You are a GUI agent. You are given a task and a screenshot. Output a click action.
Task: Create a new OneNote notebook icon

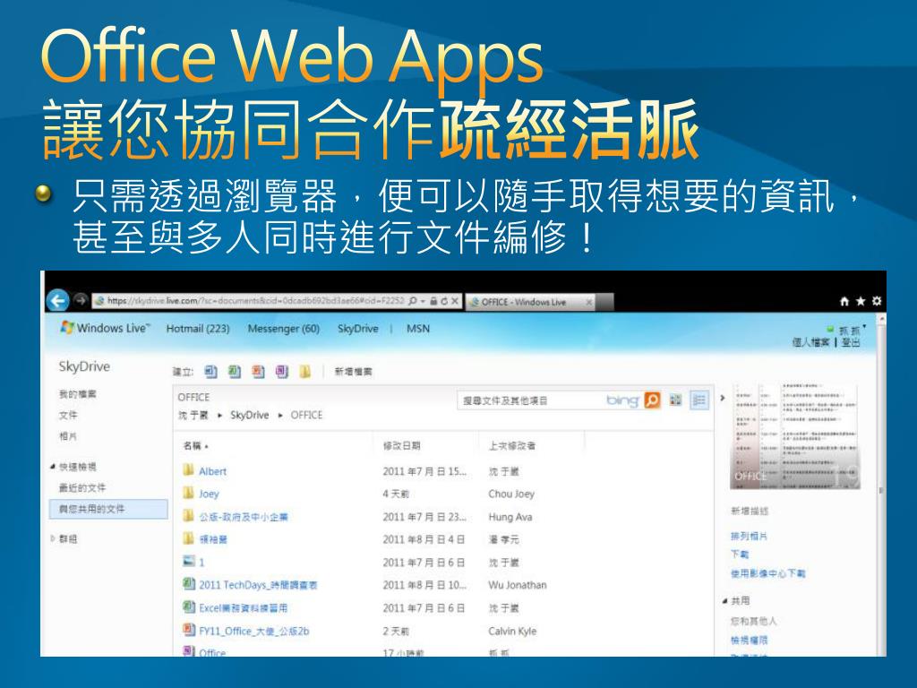[x=282, y=372]
